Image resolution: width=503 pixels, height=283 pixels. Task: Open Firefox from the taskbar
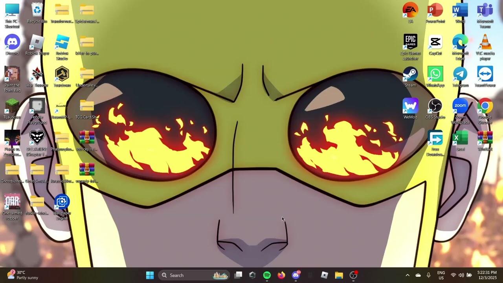281,275
